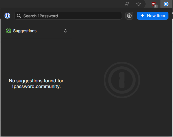Open the uBlock Origin extension icon
The width and height of the screenshot is (173, 137).
tap(154, 5)
